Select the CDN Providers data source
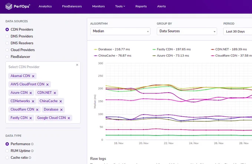This screenshot has width=252, height=164. (x=7, y=29)
